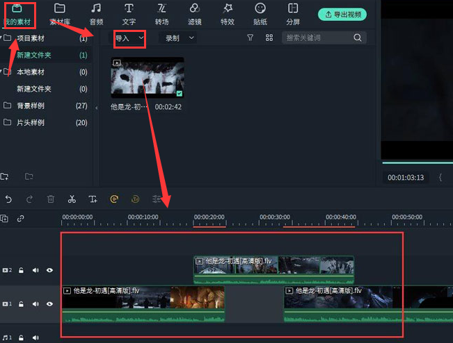Image resolution: width=453 pixels, height=343 pixels.
Task: Select the 背景样例 folder item
Action: (31, 106)
